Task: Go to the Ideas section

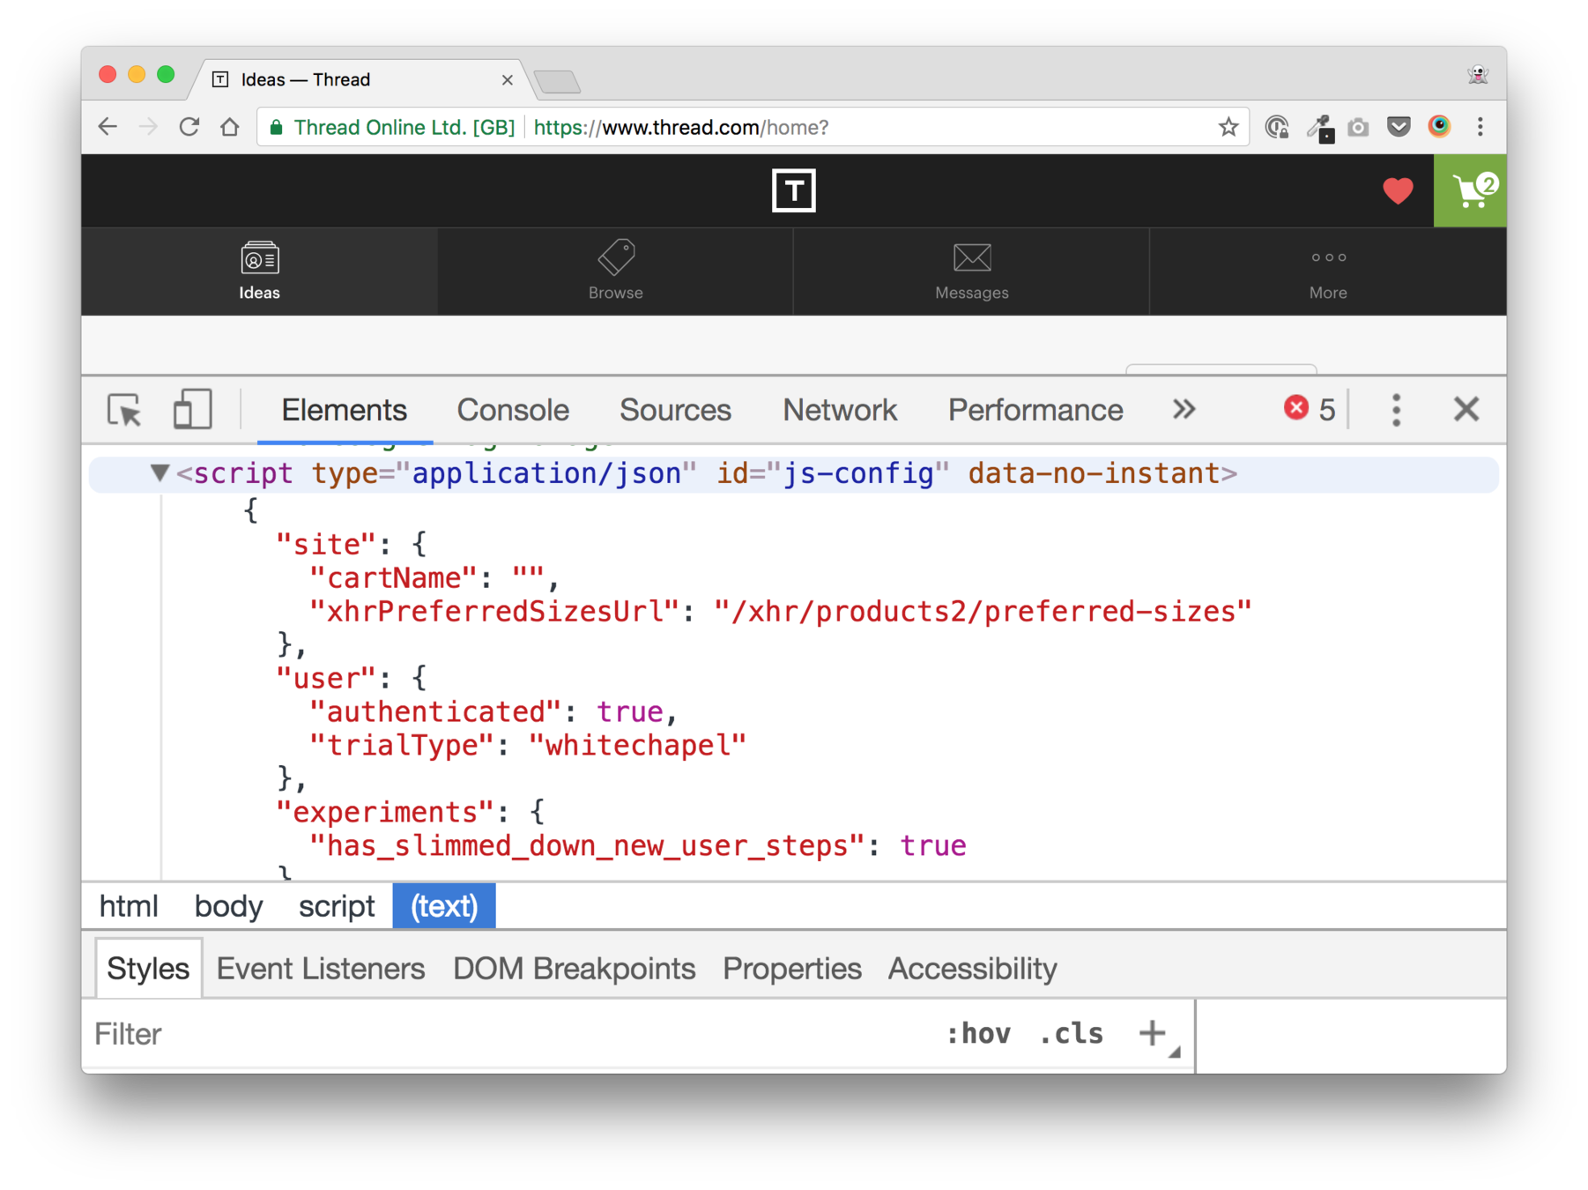Action: (259, 271)
